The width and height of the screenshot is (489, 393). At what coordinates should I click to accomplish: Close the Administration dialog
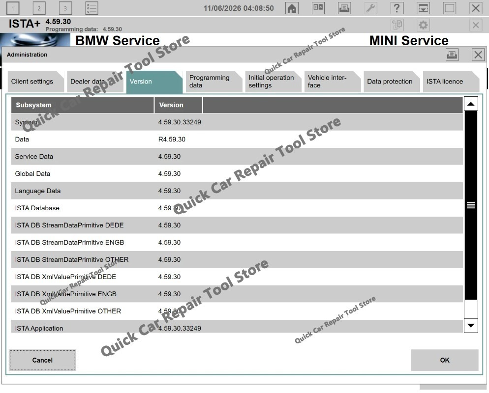pyautogui.click(x=478, y=55)
